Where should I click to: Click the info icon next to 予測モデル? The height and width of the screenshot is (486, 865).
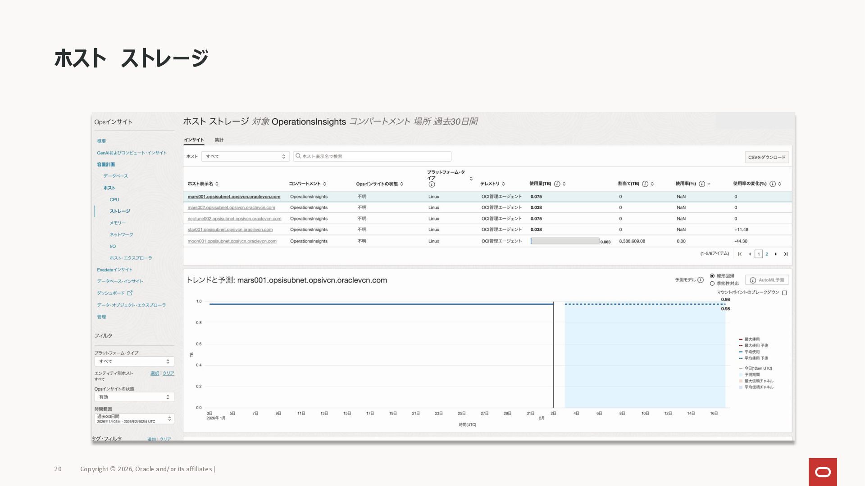click(701, 280)
